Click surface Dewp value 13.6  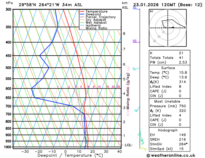[183, 77]
